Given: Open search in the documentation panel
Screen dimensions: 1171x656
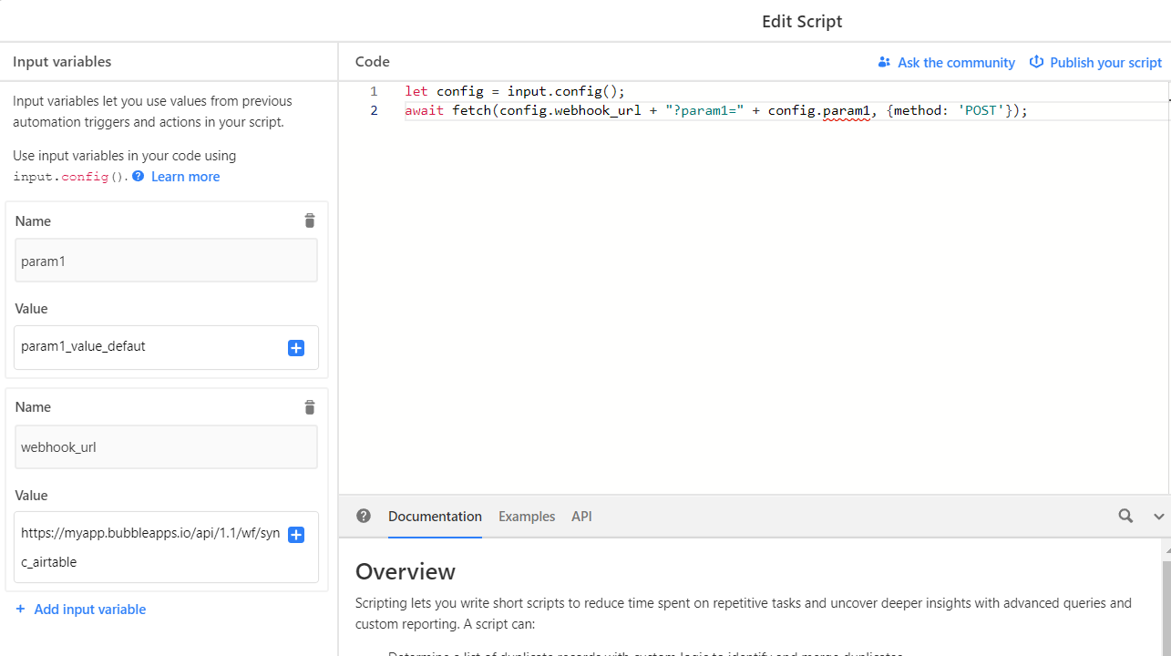Looking at the screenshot, I should [x=1126, y=516].
